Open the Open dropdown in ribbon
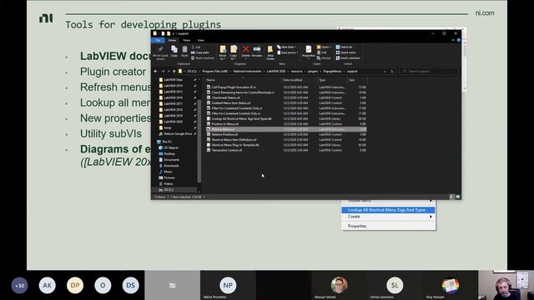Screen dimensions: 534x300 (324, 47)
